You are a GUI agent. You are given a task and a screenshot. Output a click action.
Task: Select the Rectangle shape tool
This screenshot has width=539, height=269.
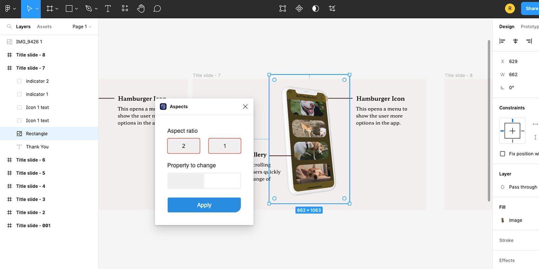69,9
